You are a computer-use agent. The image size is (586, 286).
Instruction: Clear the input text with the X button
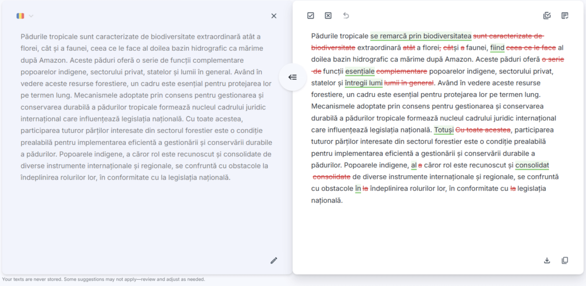(274, 16)
